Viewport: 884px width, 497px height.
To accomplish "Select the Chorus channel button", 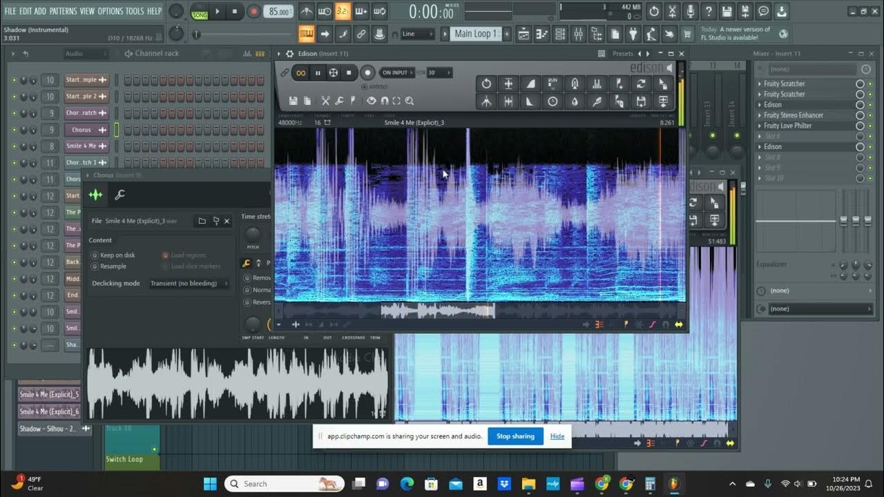I will coord(86,130).
